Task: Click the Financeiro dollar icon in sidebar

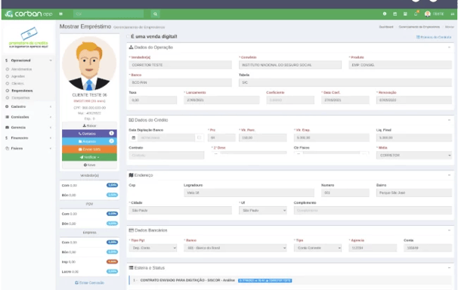Action: [x=7, y=137]
